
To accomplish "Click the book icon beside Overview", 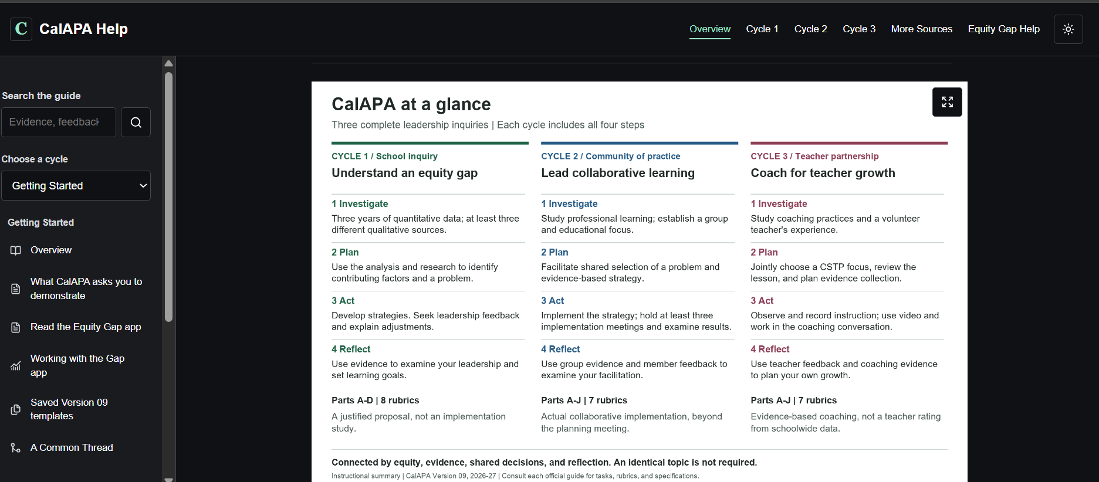I will [x=16, y=250].
